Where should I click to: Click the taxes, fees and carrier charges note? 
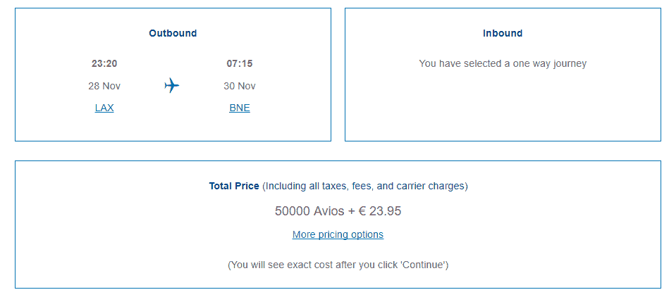pos(365,187)
